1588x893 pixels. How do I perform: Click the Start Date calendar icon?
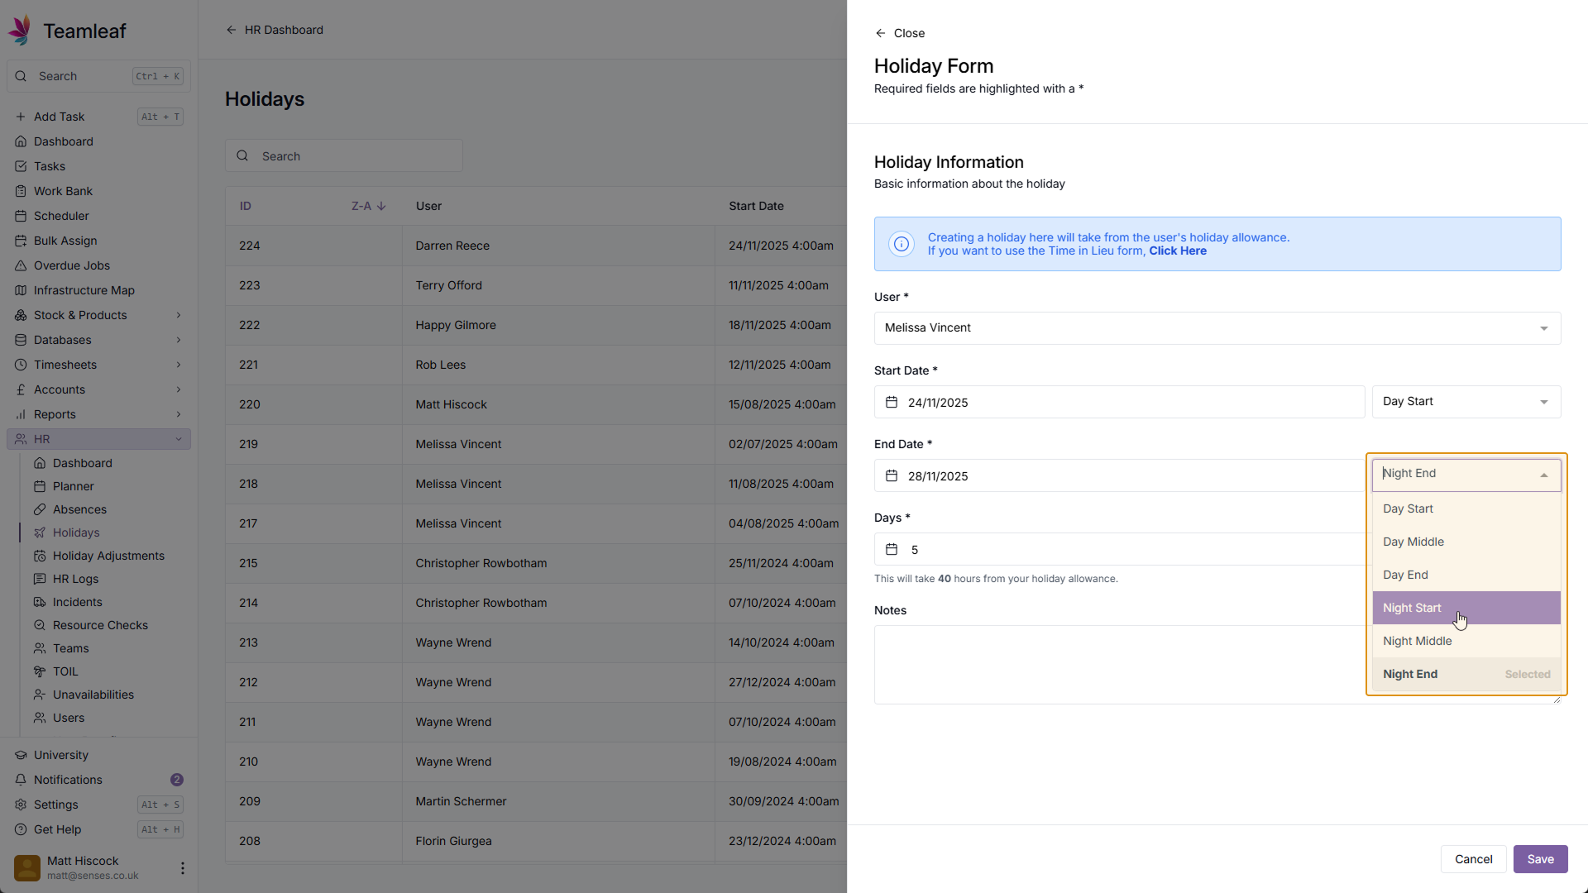click(x=892, y=403)
